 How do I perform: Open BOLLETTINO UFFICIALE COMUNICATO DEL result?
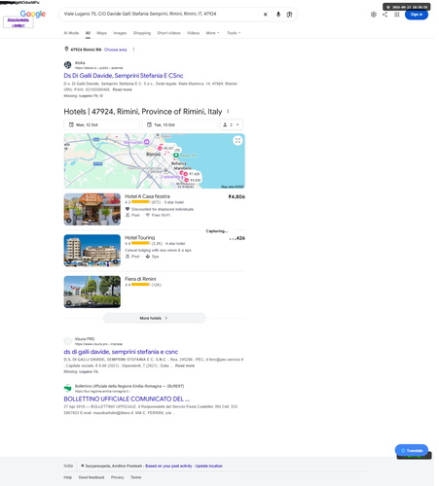coord(127,399)
